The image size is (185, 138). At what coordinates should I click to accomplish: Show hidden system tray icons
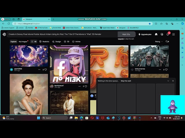[x=151, y=118]
